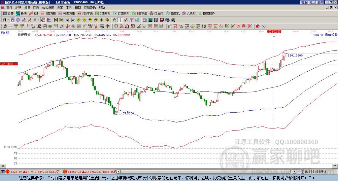Click the last yellow diamond expand icon
This screenshot has height=181, width=338.
tap(107, 20)
